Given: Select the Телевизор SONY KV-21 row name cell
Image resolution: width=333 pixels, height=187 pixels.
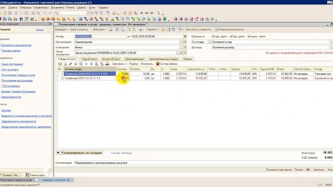Looking at the screenshot, I should coord(90,78).
